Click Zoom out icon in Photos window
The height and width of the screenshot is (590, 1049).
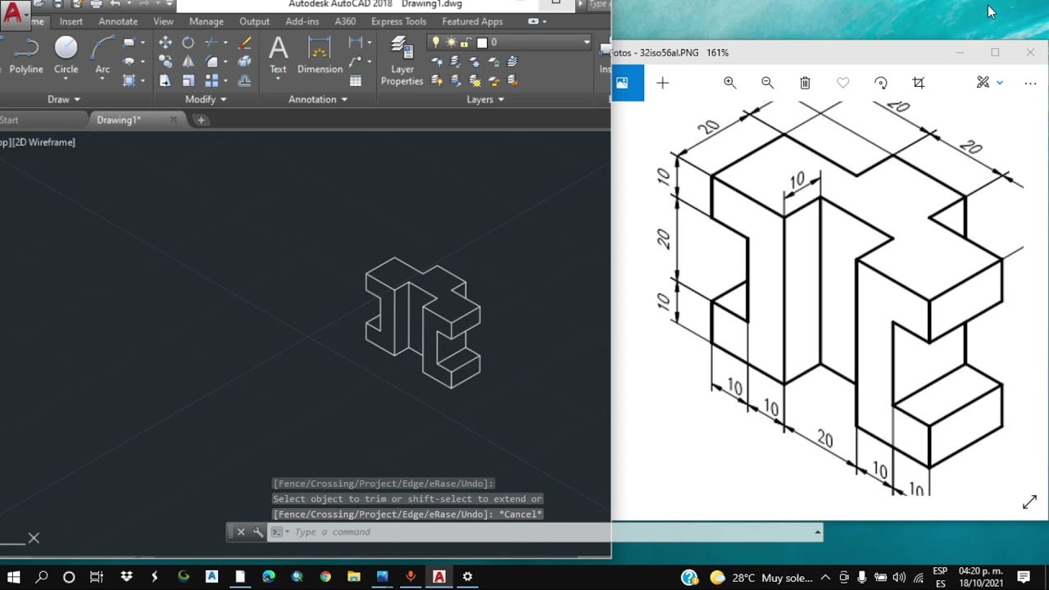click(x=767, y=83)
